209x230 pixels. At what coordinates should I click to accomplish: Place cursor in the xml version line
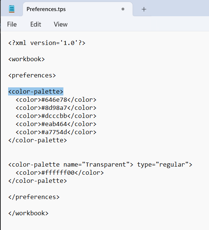tap(47, 43)
